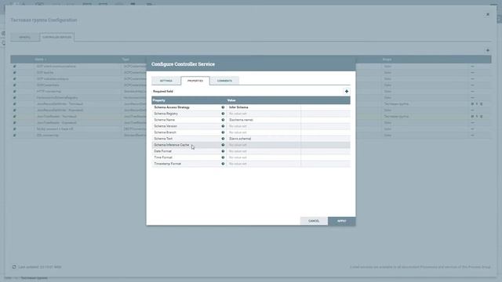Configure JsonTreeReader Тестовый service gear icon
Screen dimensions: 502x282
click(x=472, y=117)
